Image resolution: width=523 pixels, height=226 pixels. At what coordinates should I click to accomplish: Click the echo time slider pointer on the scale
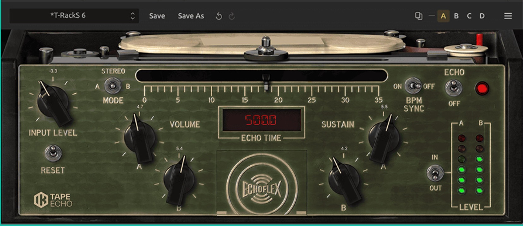pyautogui.click(x=266, y=81)
